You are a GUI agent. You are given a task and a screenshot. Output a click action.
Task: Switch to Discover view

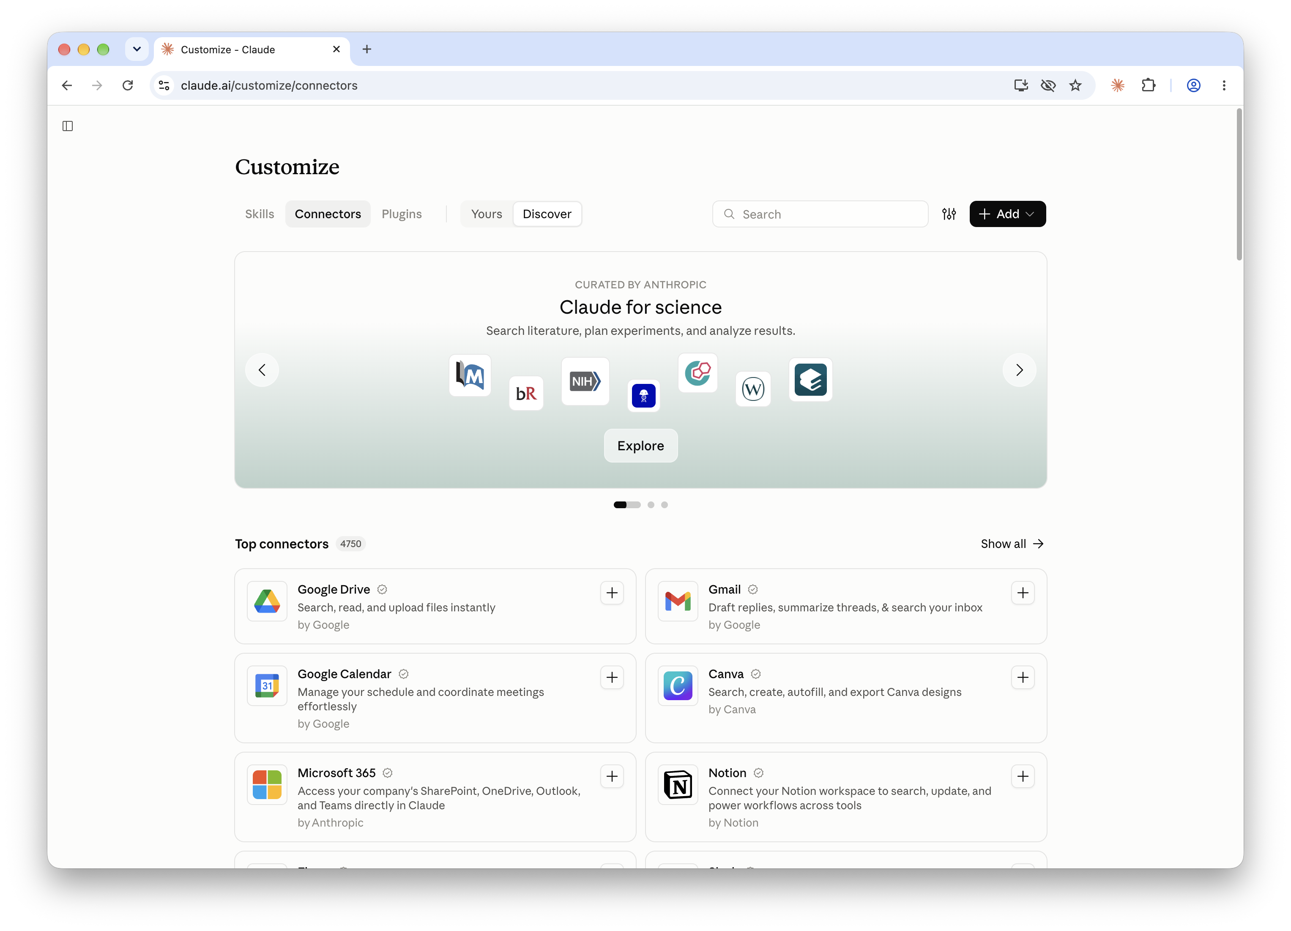point(547,214)
